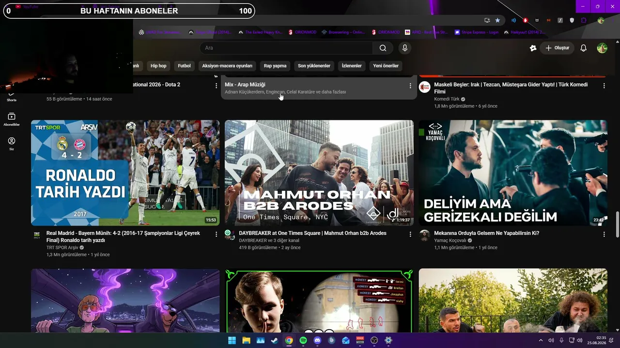Select the Son yüklenenler chip
The width and height of the screenshot is (620, 348).
coord(314,66)
